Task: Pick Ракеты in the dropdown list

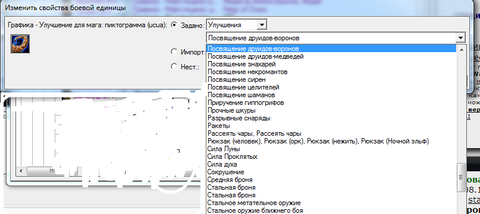Action: [x=331, y=126]
